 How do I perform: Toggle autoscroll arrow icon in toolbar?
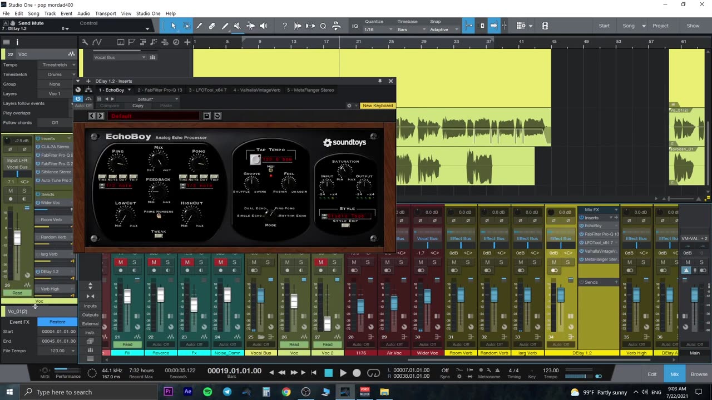[493, 26]
